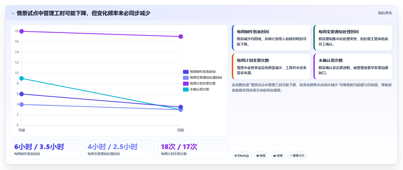Select the 数据卡片 tag chip
The height and width of the screenshot is (170, 403).
(x=297, y=156)
